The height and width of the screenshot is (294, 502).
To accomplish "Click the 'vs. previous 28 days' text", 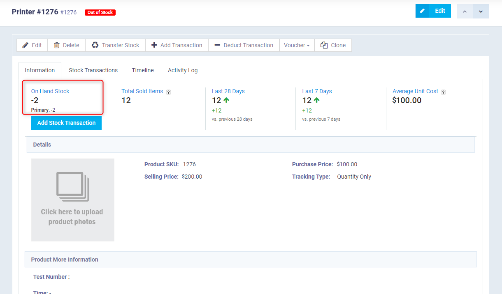I will 232,119.
